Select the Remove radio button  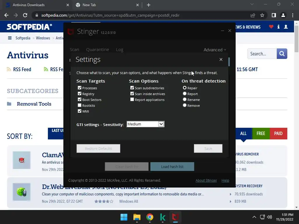point(185,105)
